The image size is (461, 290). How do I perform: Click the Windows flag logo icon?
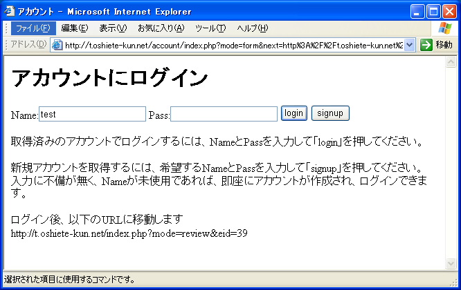point(445,28)
